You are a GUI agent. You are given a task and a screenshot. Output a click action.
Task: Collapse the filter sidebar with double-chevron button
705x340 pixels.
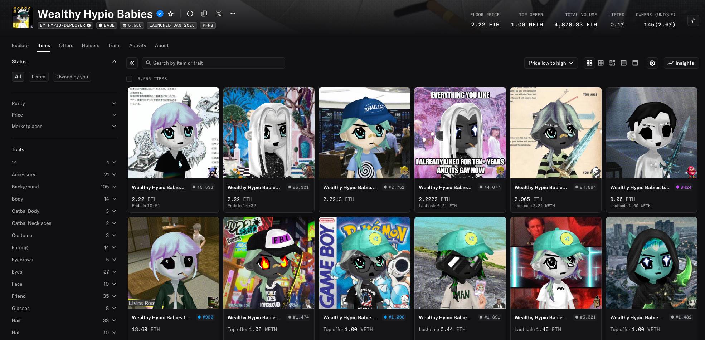132,63
